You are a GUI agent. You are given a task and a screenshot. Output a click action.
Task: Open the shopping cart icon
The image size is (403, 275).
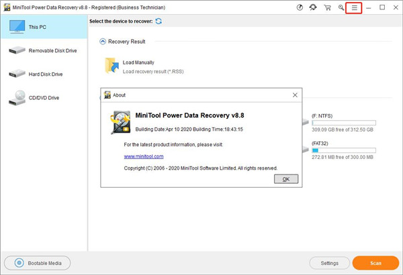coord(327,7)
